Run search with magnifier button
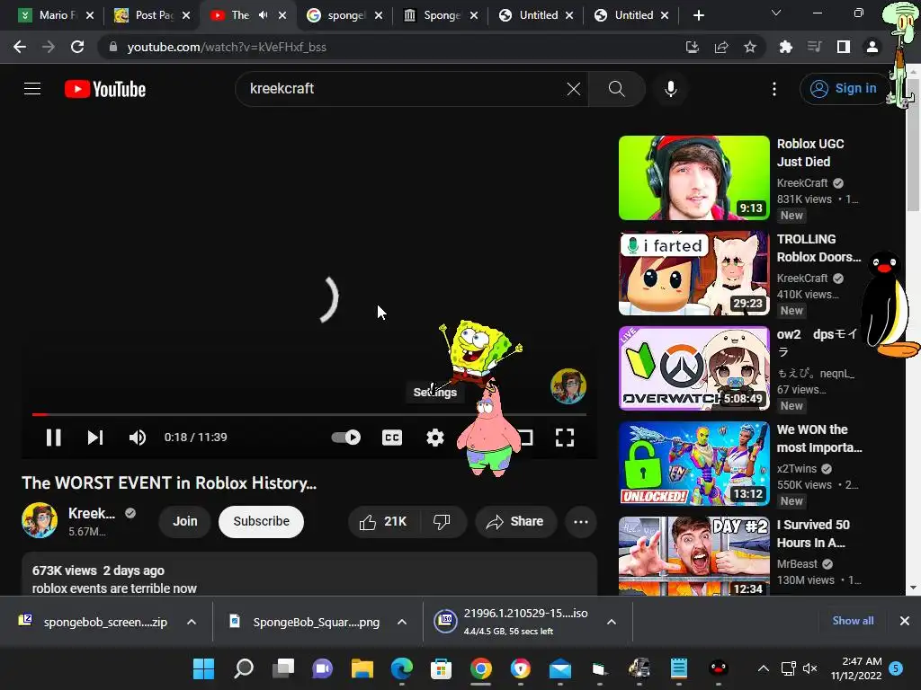This screenshot has width=921, height=690. (616, 89)
